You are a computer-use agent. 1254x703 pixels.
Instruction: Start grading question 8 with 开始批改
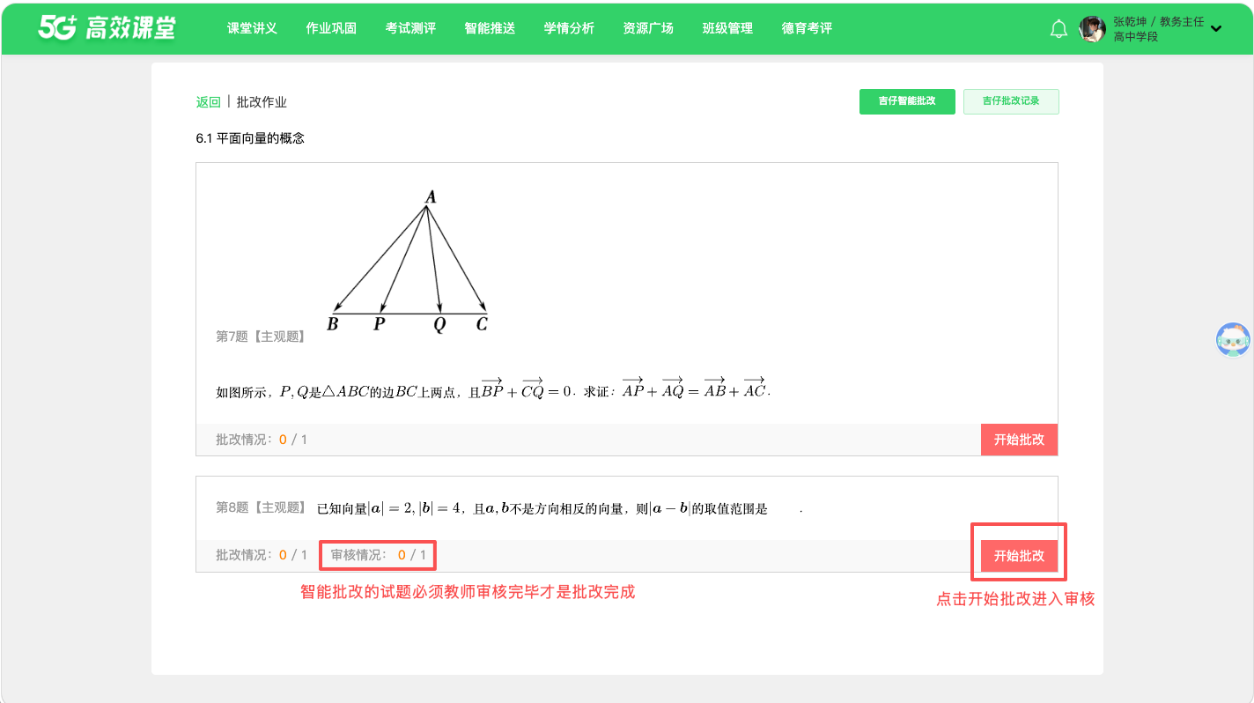[1019, 556]
